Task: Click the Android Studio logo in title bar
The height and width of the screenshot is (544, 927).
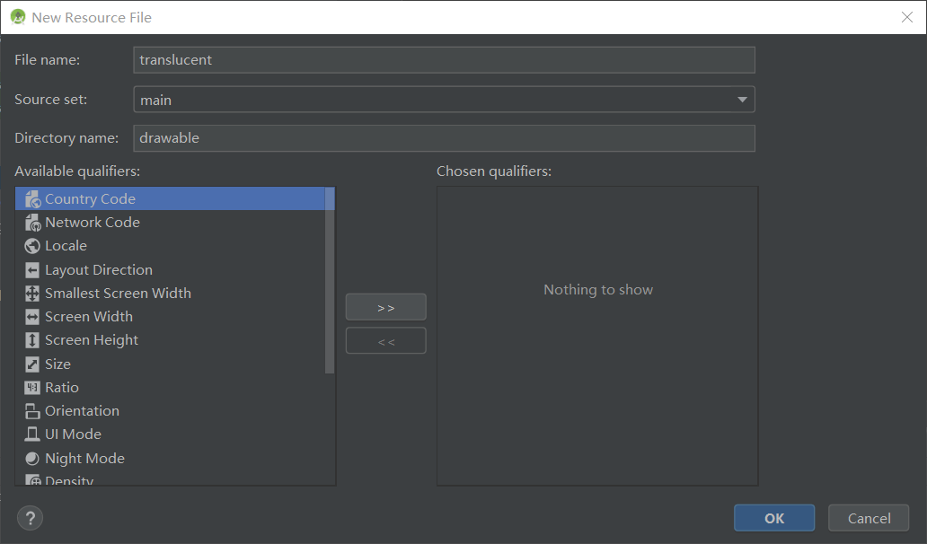Action: (x=18, y=17)
